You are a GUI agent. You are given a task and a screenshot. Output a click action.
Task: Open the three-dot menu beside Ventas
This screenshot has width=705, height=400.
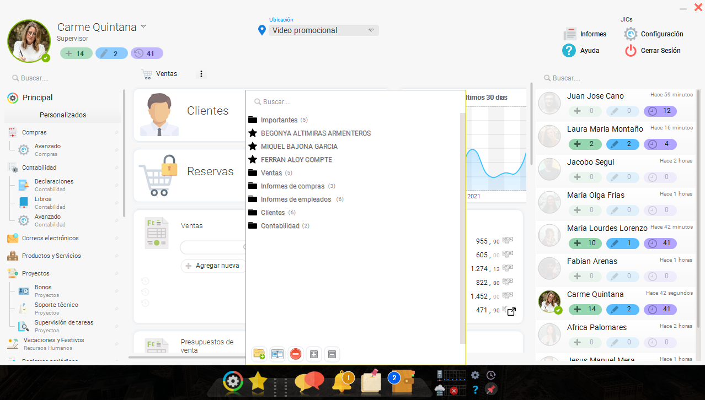click(x=201, y=74)
